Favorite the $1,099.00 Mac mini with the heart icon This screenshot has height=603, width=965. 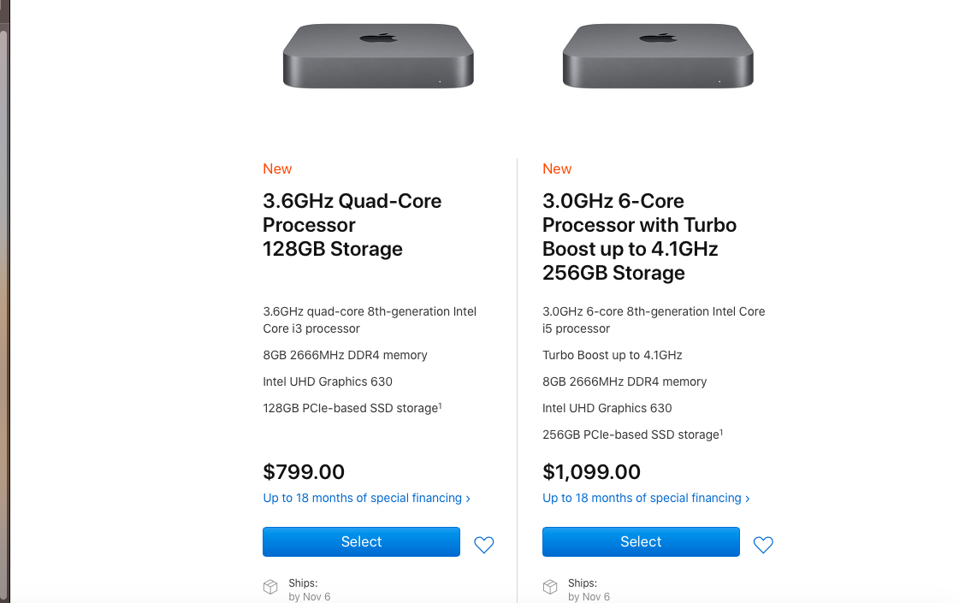point(763,545)
